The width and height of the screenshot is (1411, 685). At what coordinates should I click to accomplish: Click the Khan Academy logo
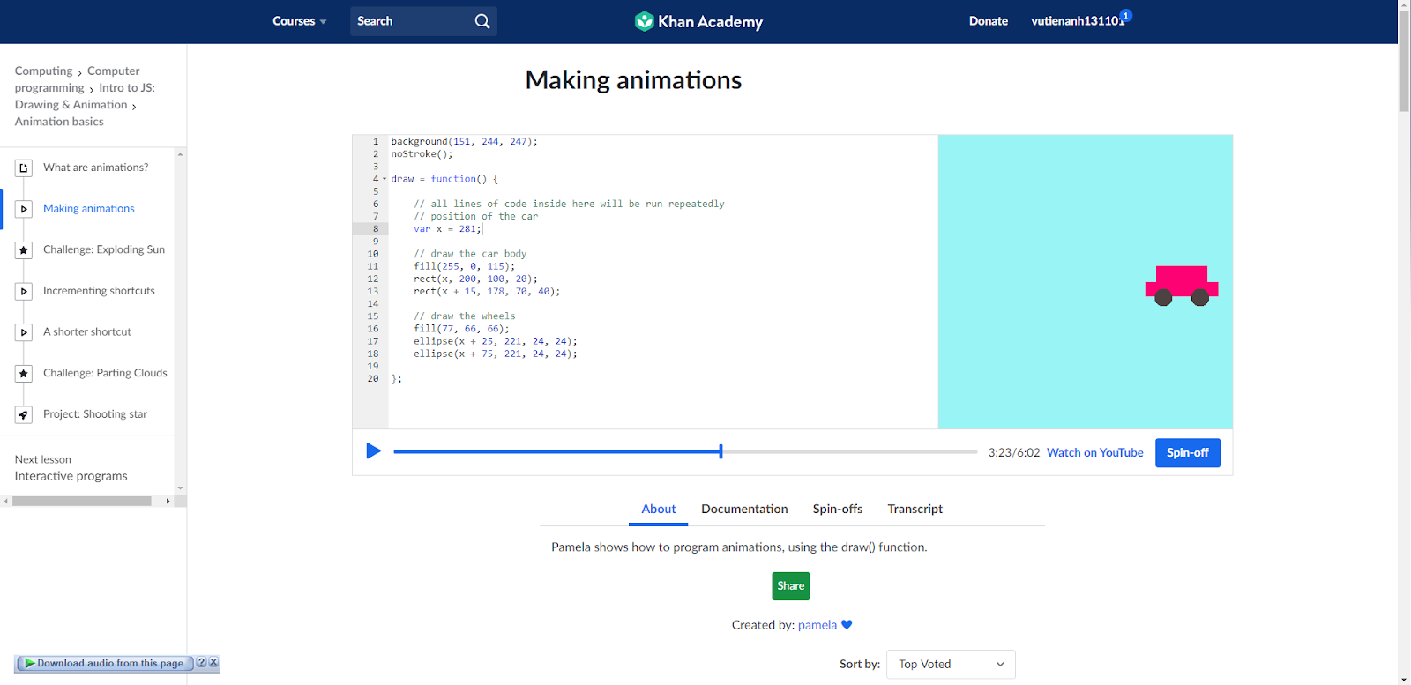point(698,21)
